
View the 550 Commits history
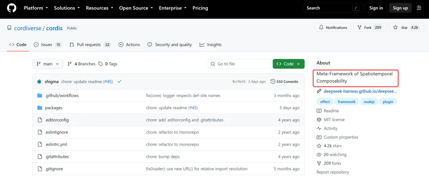tap(284, 81)
